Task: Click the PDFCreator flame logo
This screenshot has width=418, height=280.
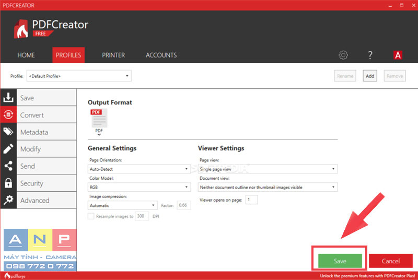Action: point(21,29)
